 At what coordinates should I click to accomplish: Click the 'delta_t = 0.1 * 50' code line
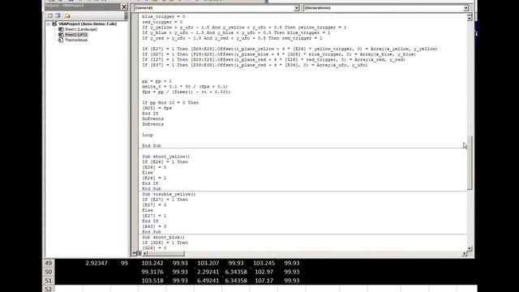(185, 87)
